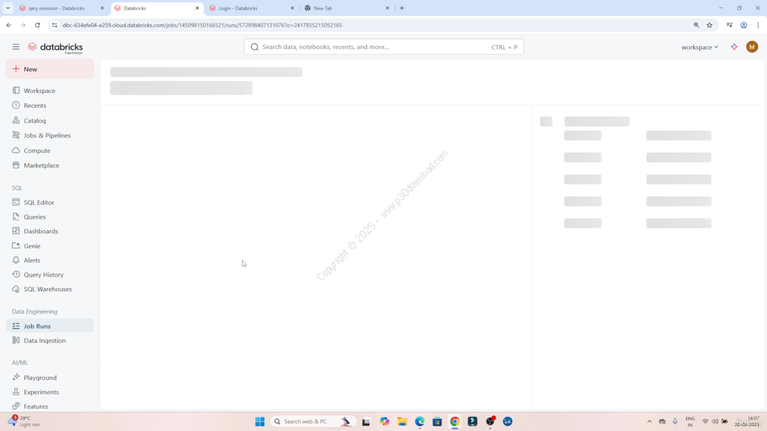The image size is (767, 431).
Task: Open the Chrome tab search dropdown
Action: pyautogui.click(x=8, y=8)
